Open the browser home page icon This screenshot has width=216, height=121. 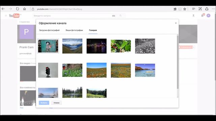click(x=25, y=9)
